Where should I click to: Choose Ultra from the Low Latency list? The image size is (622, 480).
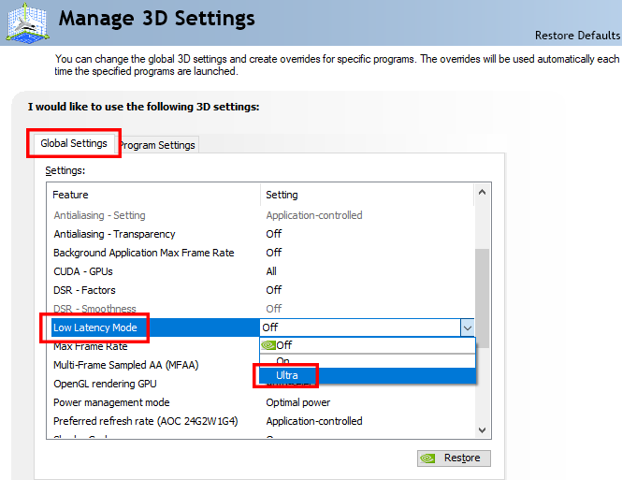[286, 375]
